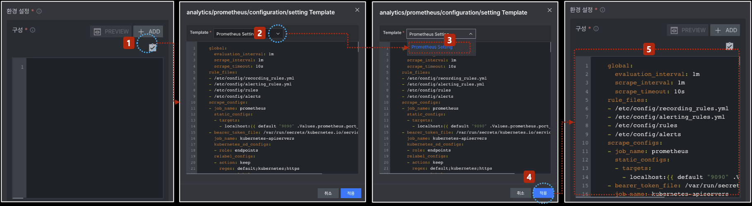Viewport: 752px width, 206px height.
Task: Click 환경 설정 info icon in filled-editor panel
Action: point(602,10)
